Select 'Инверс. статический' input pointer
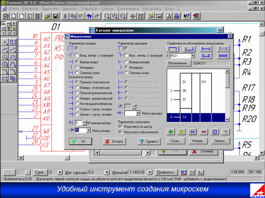 click(77, 88)
